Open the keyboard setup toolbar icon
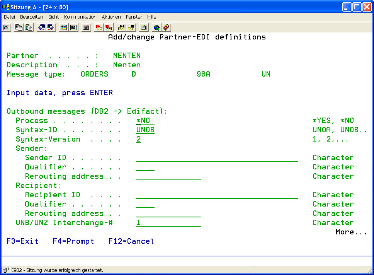 click(x=86, y=27)
